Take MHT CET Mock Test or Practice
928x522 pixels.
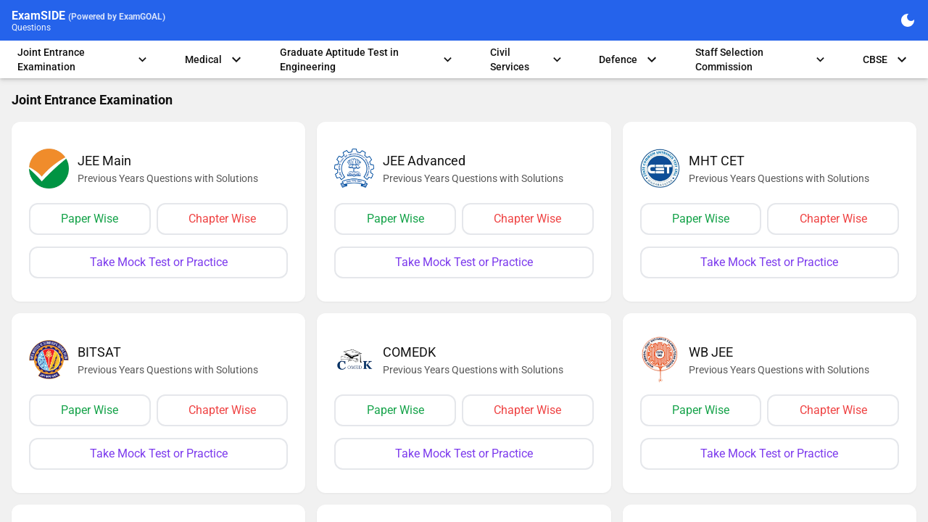769,262
